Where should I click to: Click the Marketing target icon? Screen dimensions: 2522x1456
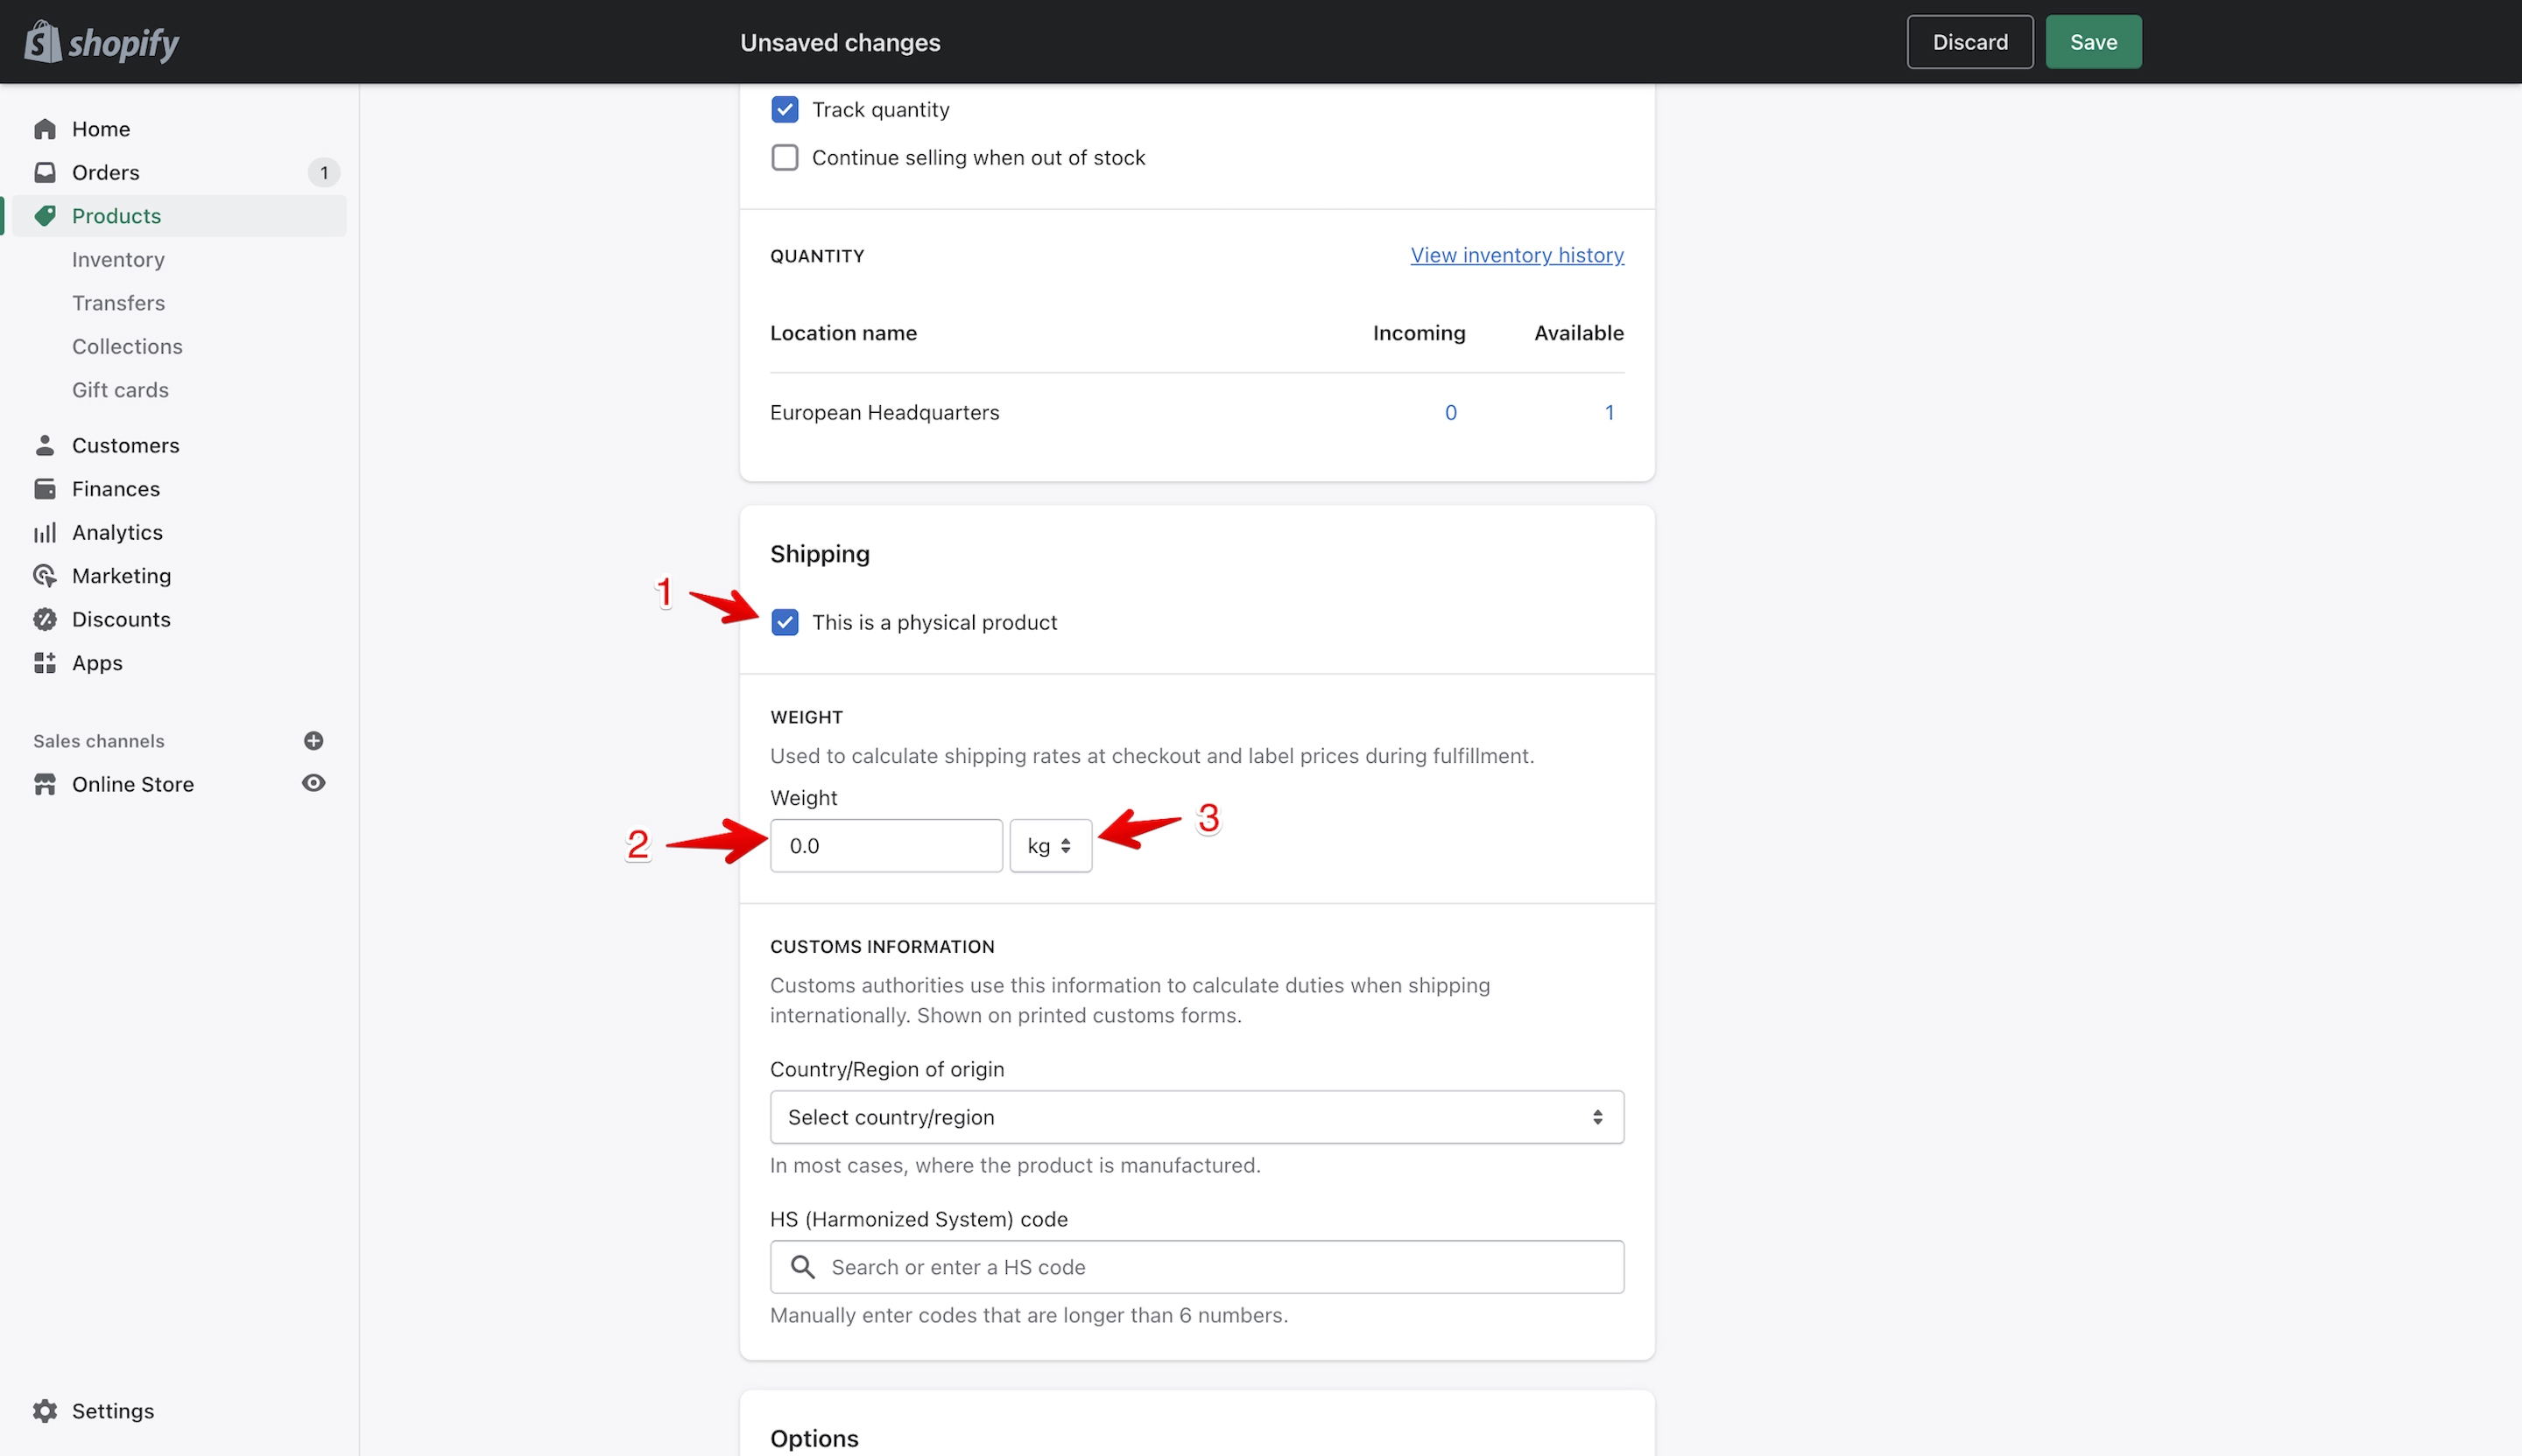tap(45, 576)
